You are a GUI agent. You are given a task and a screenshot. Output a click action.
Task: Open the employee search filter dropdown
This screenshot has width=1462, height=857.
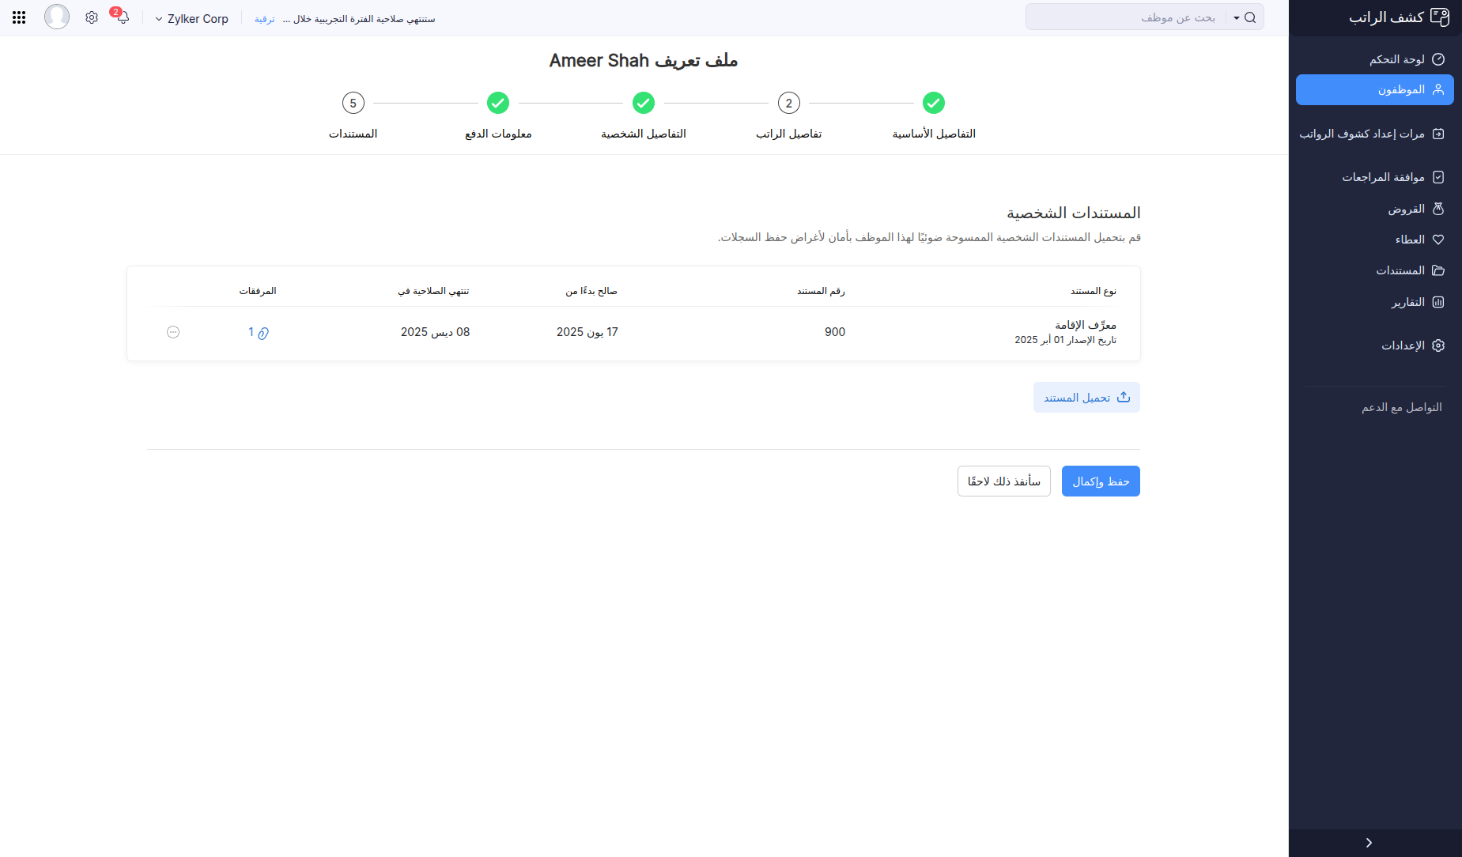1235,17
